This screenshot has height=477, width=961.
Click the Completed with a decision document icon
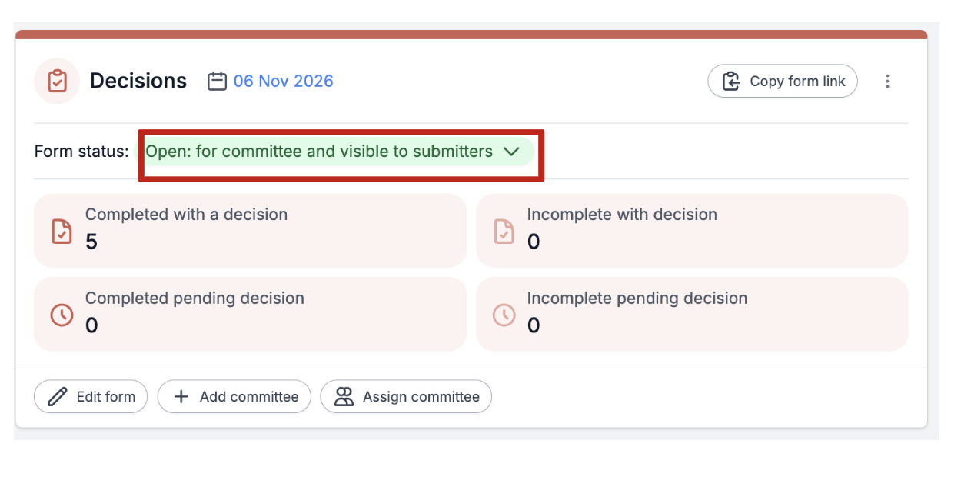click(x=62, y=231)
